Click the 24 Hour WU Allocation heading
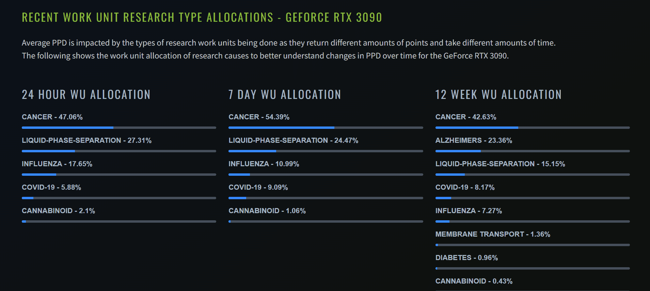The width and height of the screenshot is (650, 291). tap(86, 95)
